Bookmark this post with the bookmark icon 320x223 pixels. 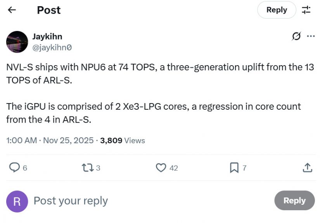pyautogui.click(x=234, y=168)
